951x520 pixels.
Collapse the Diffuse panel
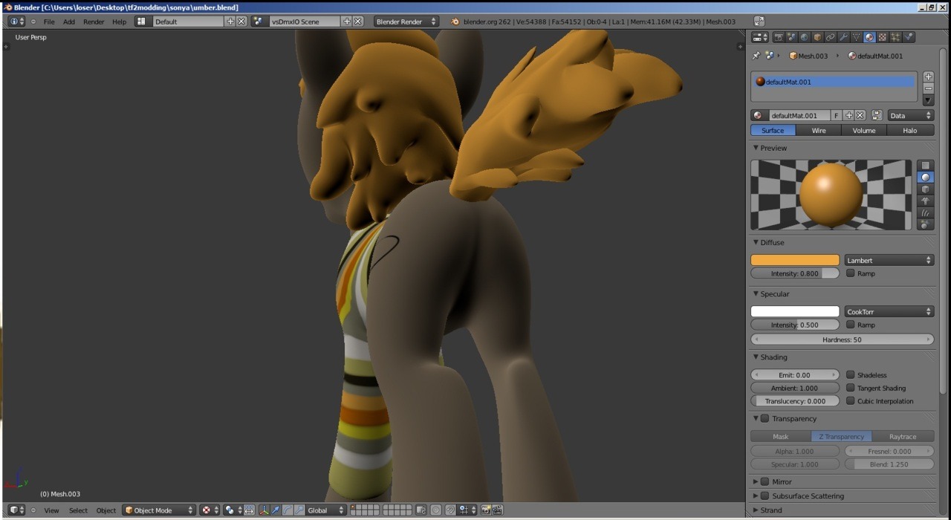pos(756,242)
